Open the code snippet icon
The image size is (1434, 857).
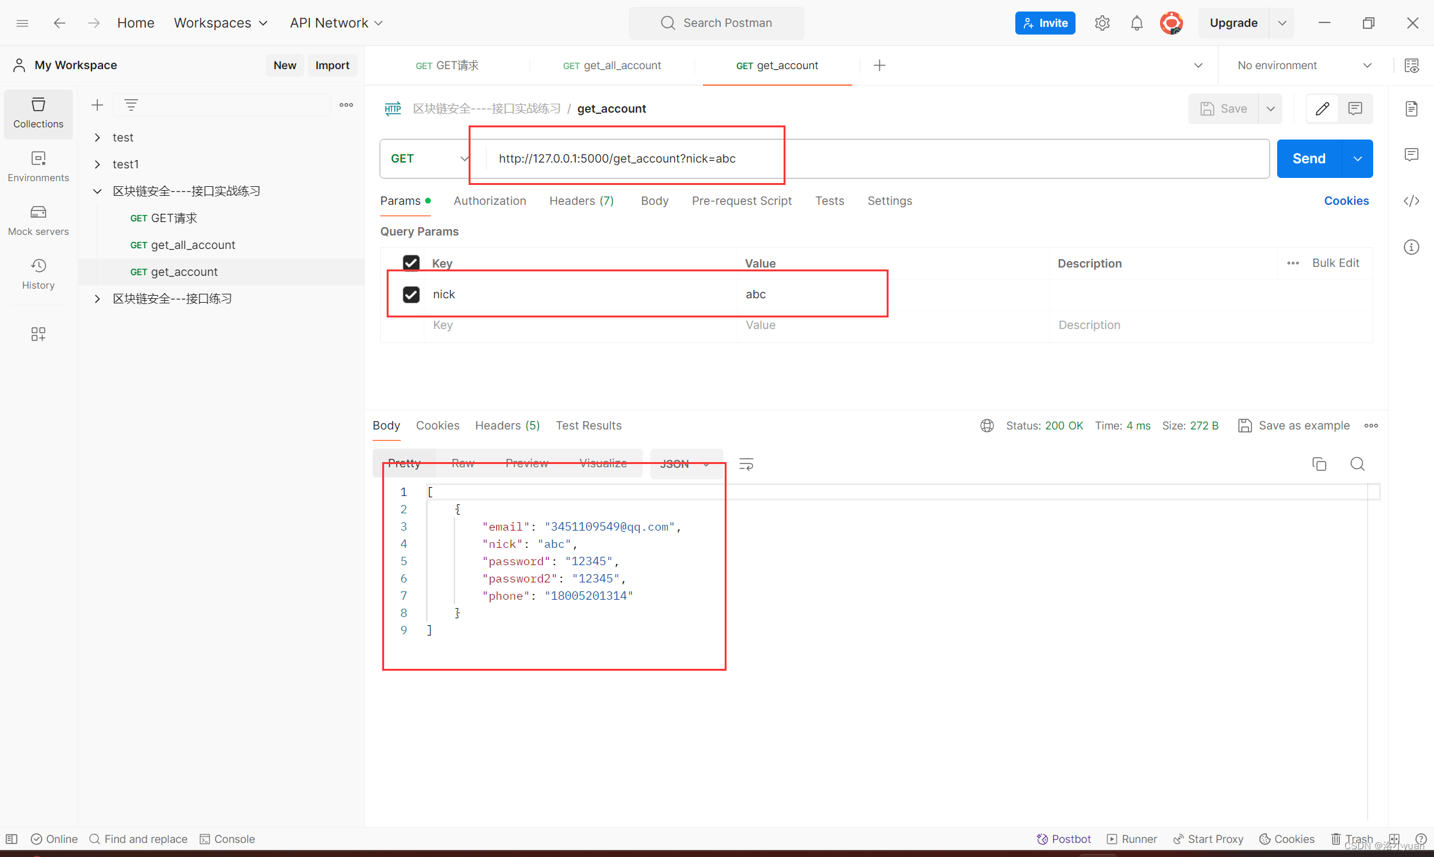click(x=1412, y=201)
